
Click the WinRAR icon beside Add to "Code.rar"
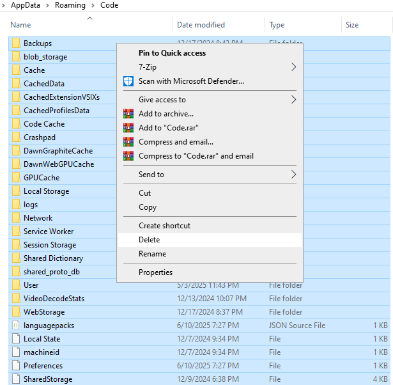[128, 128]
